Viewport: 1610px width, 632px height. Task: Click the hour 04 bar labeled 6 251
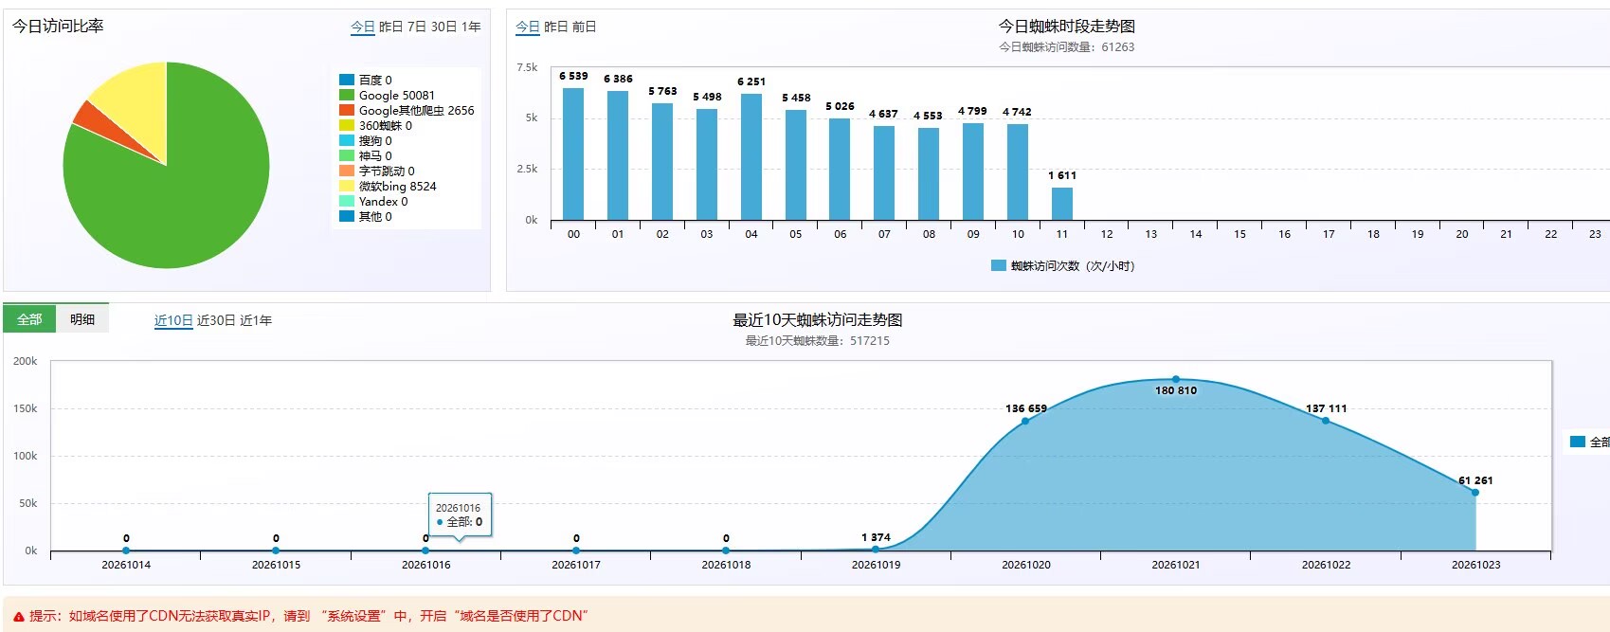point(751,156)
